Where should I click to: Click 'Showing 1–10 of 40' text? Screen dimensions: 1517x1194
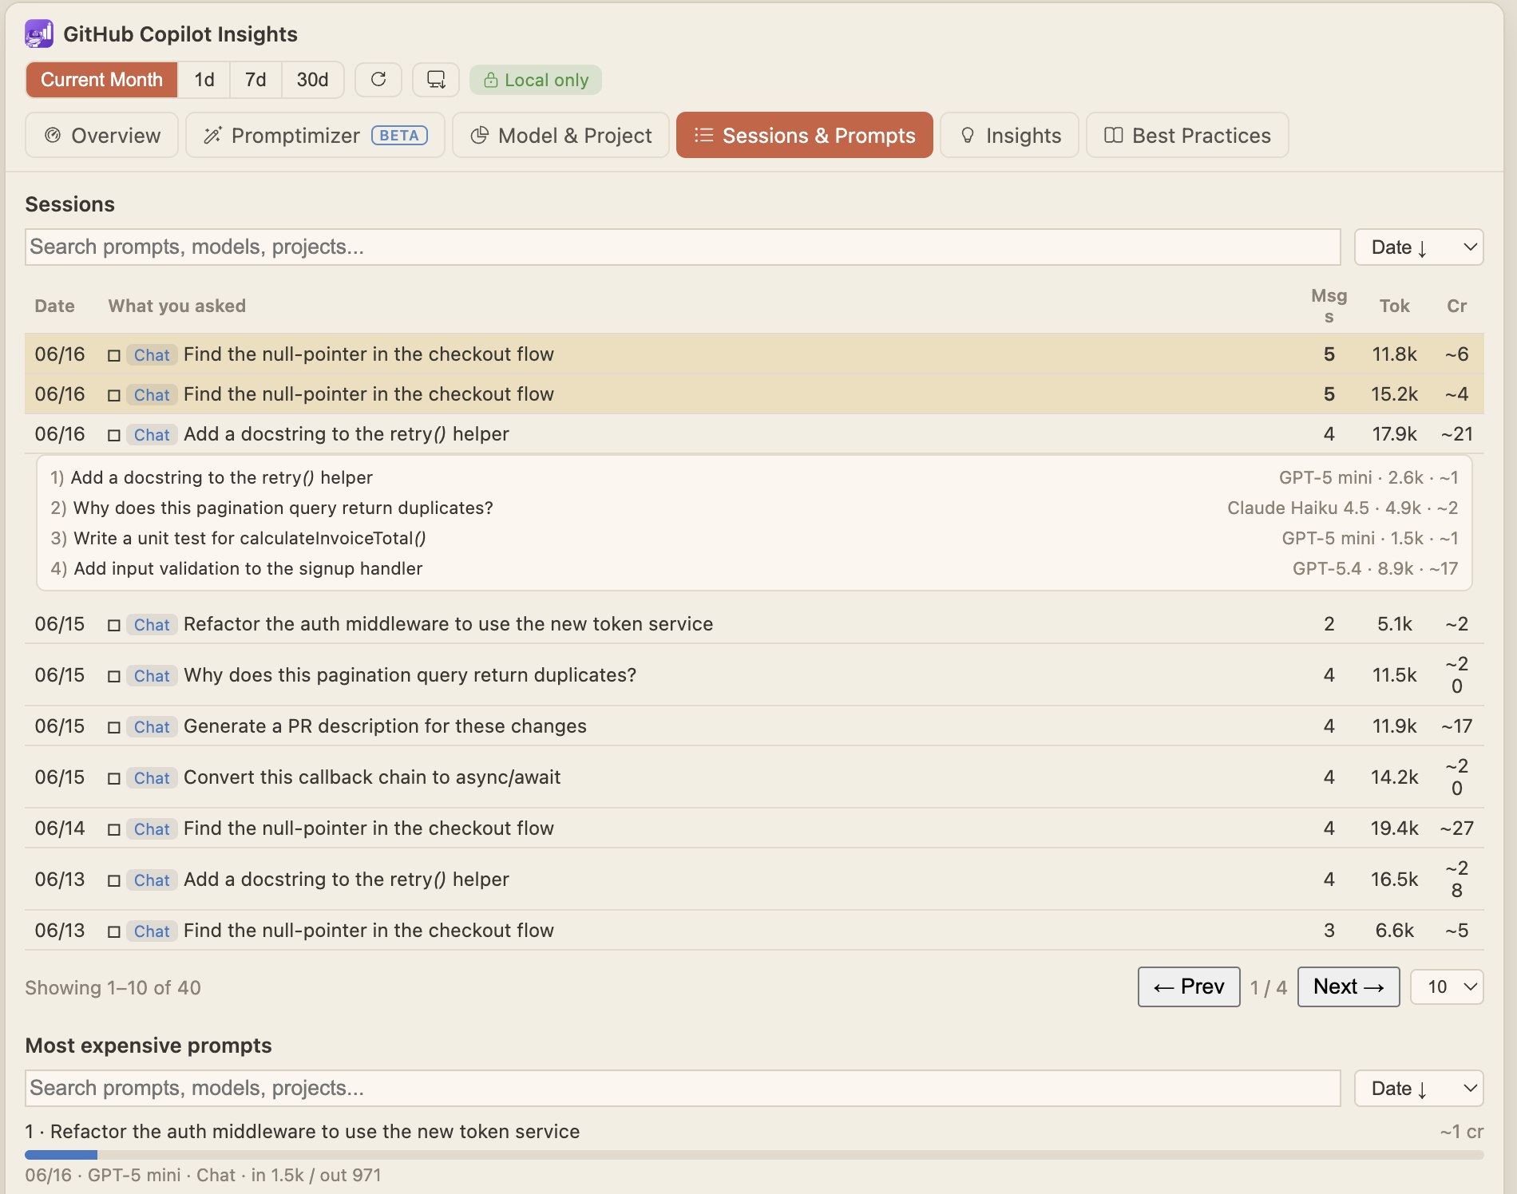(113, 987)
